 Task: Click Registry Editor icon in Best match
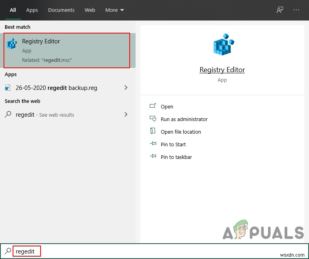[x=12, y=43]
